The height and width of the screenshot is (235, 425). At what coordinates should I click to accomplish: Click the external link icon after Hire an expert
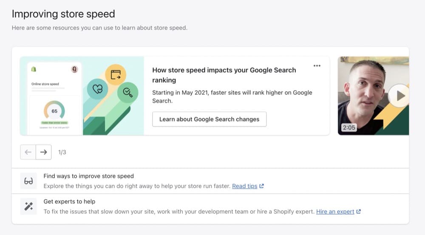click(359, 212)
